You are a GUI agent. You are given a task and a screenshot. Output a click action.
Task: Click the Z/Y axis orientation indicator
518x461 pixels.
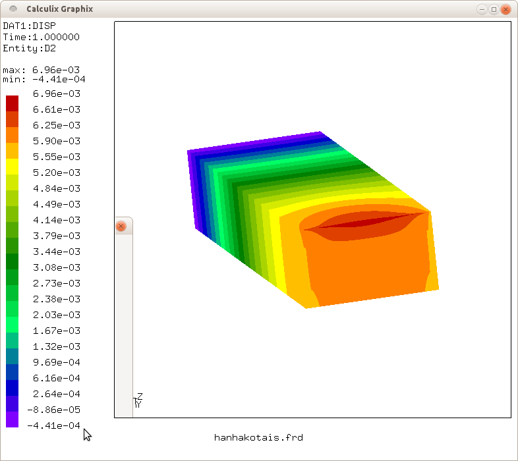[x=138, y=400]
